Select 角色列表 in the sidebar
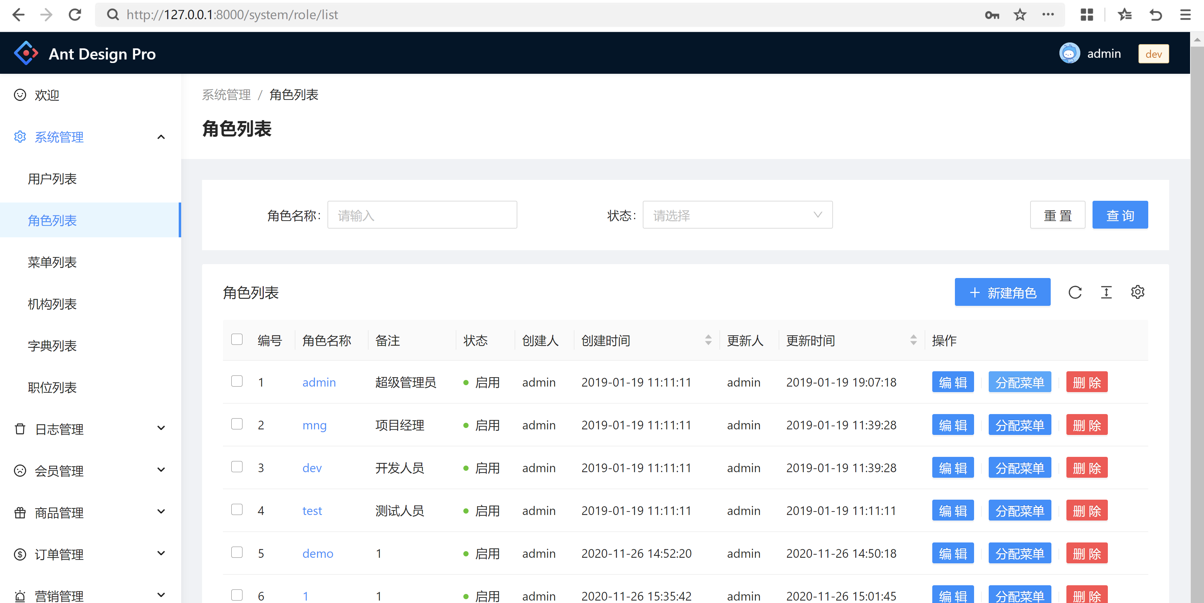The width and height of the screenshot is (1204, 603). click(x=90, y=220)
